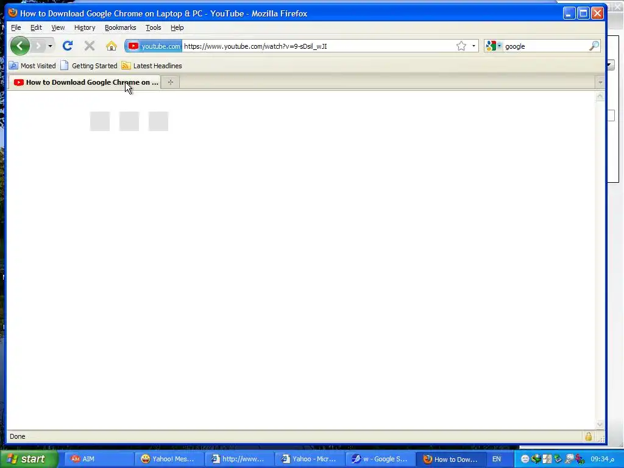Viewport: 624px width, 468px height.
Task: Click the Forward navigation arrow
Action: (x=38, y=46)
